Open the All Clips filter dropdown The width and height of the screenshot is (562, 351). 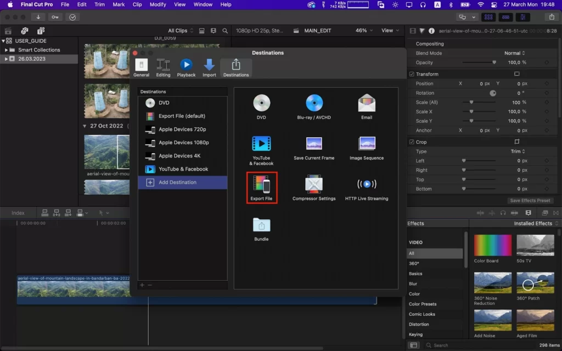click(181, 31)
